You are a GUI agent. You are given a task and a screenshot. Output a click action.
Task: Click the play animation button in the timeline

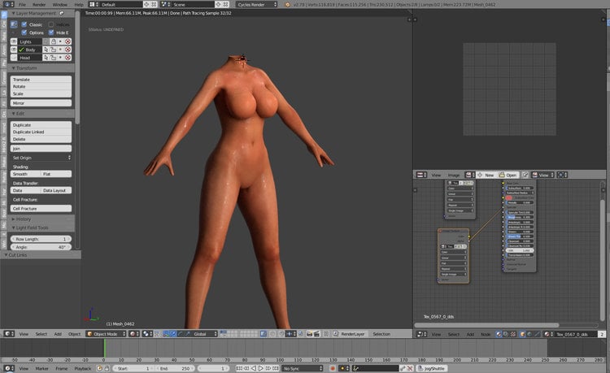click(261, 368)
